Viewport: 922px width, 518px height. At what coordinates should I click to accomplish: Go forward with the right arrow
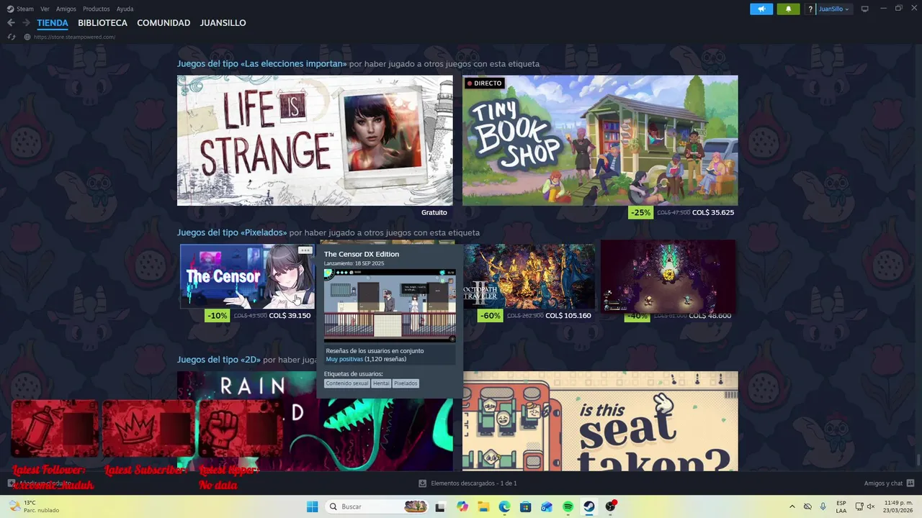[26, 23]
